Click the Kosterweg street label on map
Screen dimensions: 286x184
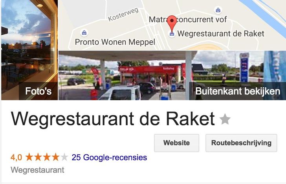coord(123,14)
